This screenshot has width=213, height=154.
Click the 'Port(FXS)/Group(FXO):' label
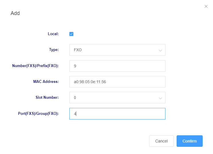(38, 113)
